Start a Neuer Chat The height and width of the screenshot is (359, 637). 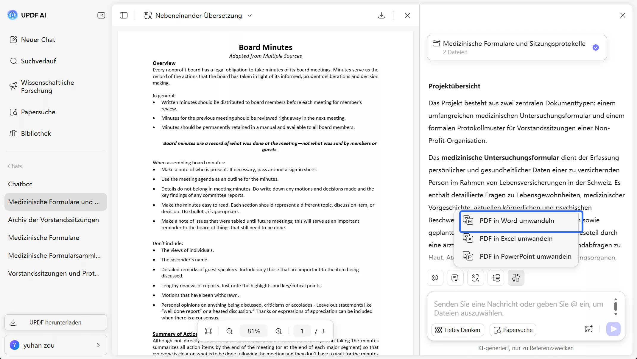pyautogui.click(x=38, y=40)
